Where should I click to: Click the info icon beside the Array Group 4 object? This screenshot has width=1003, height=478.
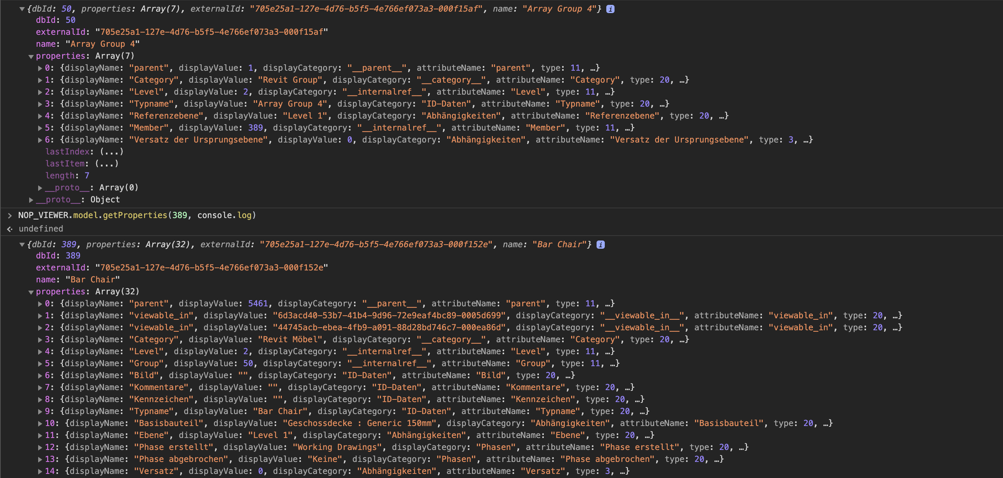(x=610, y=9)
